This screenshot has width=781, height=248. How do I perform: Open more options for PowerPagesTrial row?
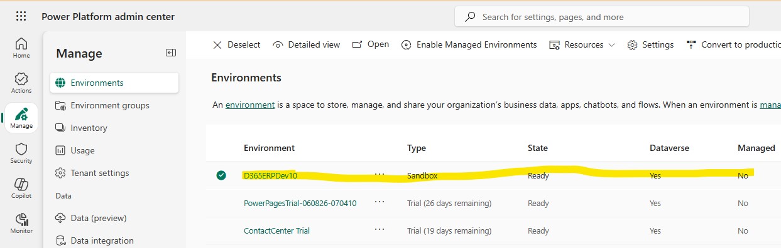tap(380, 202)
